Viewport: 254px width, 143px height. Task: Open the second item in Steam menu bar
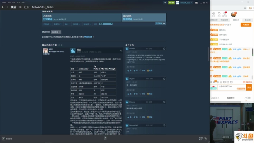9,2
